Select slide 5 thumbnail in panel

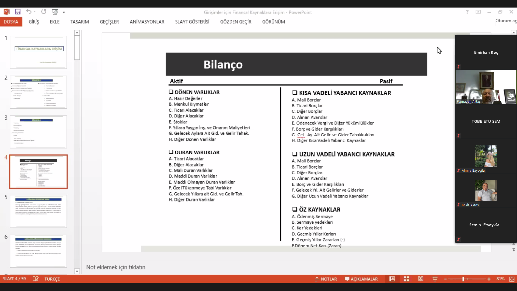[39, 212]
